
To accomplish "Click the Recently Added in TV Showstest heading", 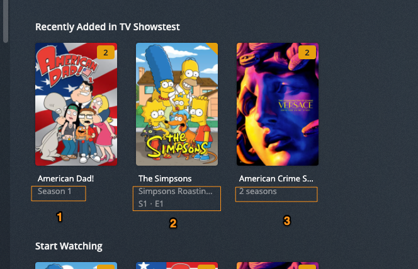I will pyautogui.click(x=108, y=26).
